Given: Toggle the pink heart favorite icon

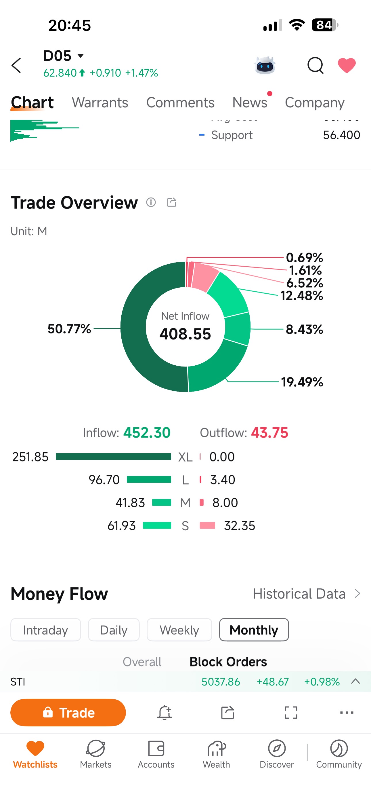Looking at the screenshot, I should pos(347,65).
